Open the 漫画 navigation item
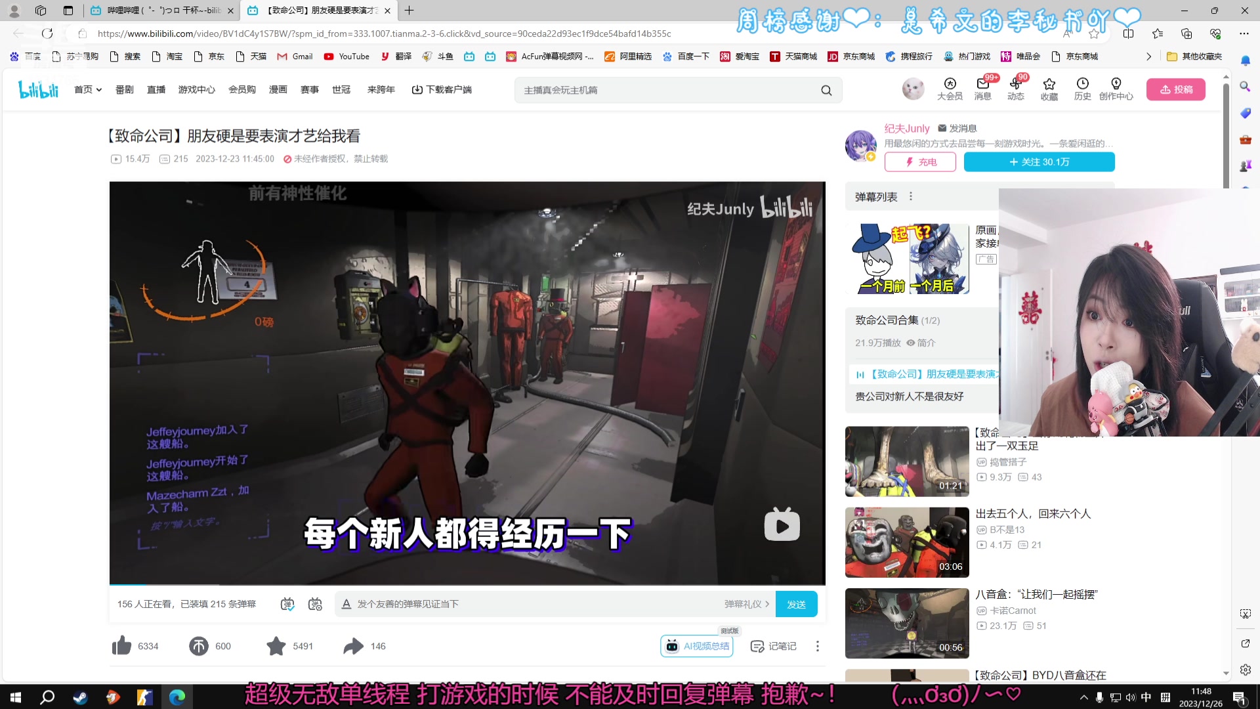This screenshot has width=1260, height=709. (x=278, y=90)
